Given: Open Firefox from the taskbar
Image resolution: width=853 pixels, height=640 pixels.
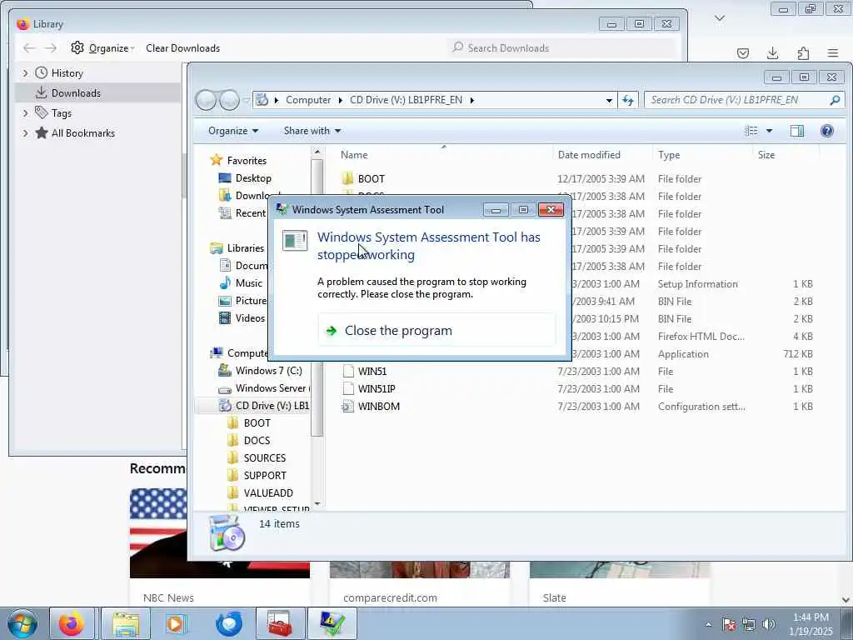Looking at the screenshot, I should pos(72,623).
